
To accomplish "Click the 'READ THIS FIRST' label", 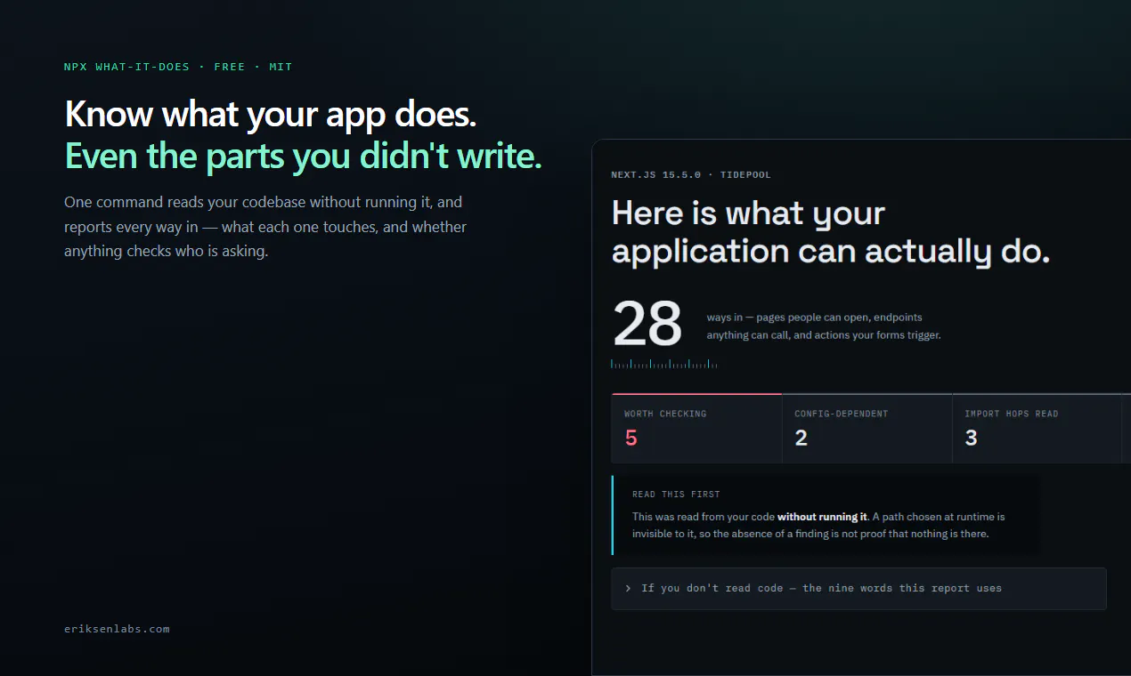I will coord(676,495).
